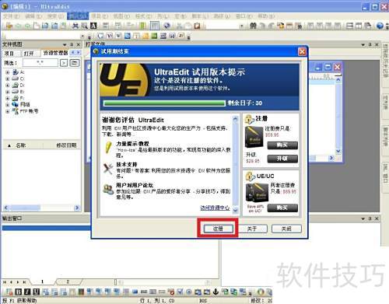Click the 注册 button in trial dialog
389x304 pixels.
(218, 229)
